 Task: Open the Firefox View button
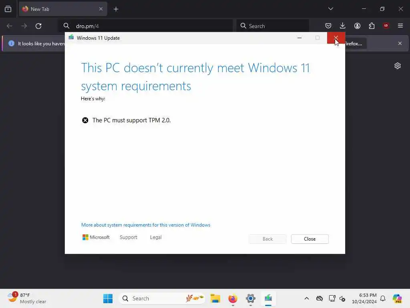8,9
